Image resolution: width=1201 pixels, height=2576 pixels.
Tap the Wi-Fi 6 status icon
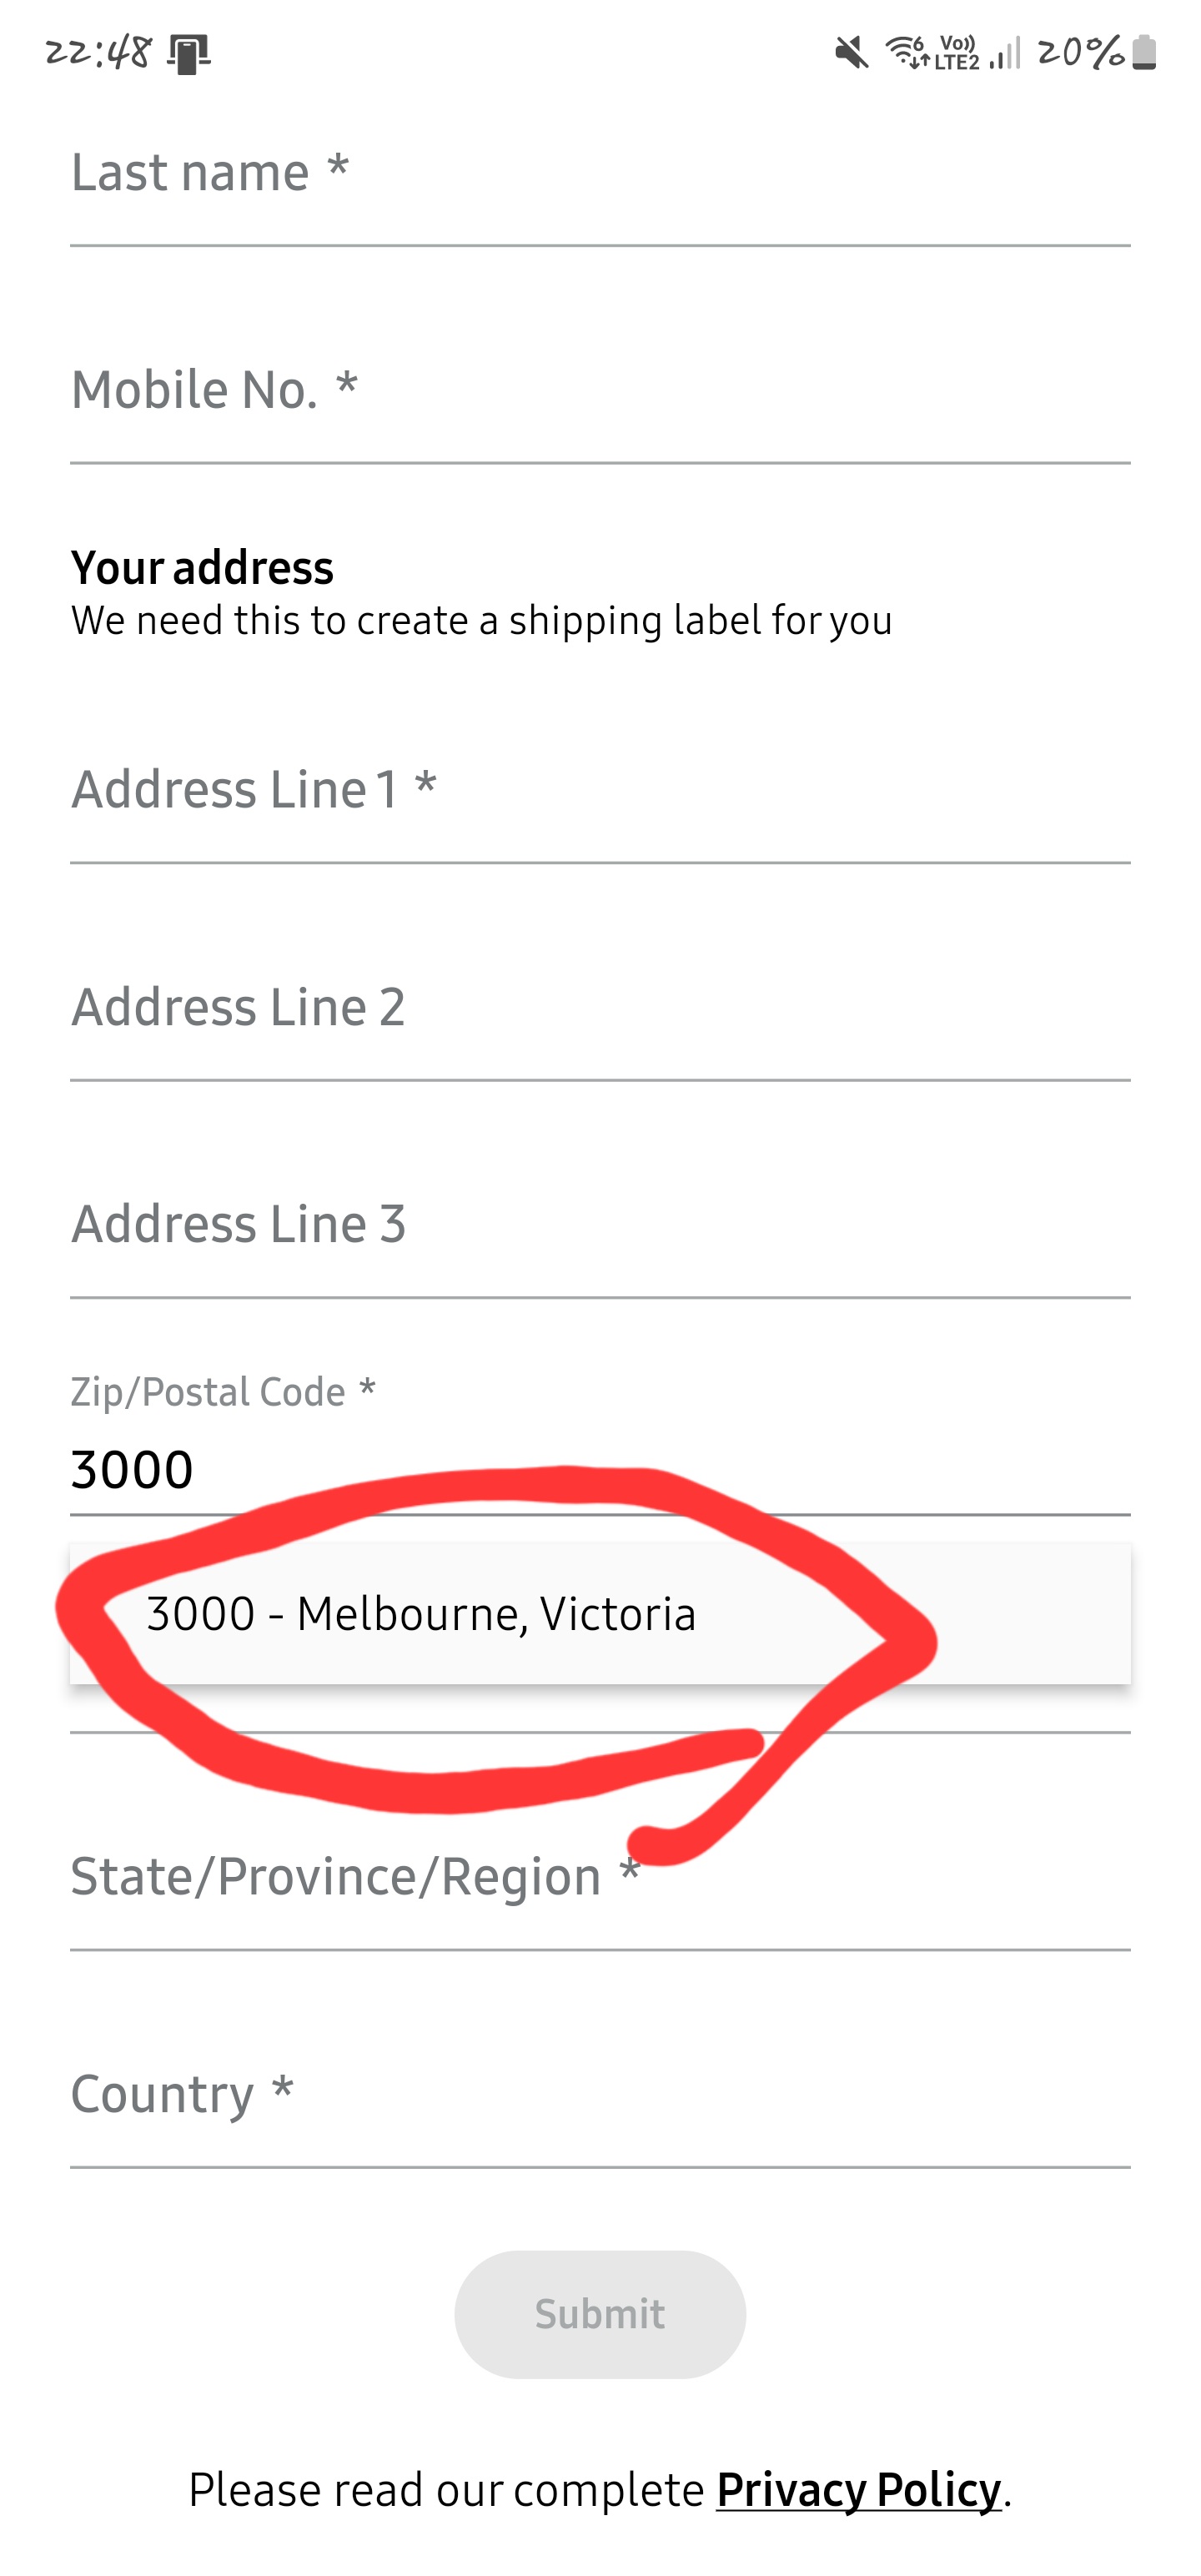907,51
